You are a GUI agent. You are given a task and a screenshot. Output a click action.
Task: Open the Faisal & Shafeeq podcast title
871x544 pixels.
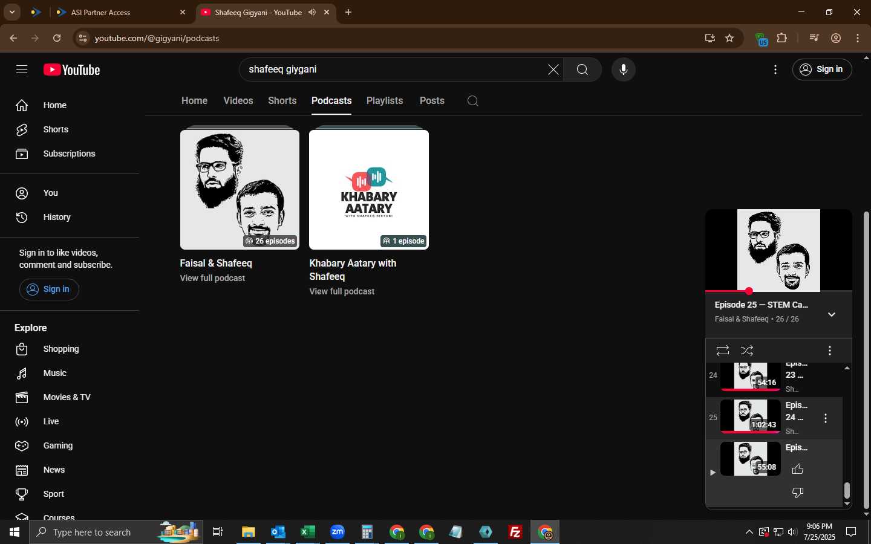click(216, 264)
